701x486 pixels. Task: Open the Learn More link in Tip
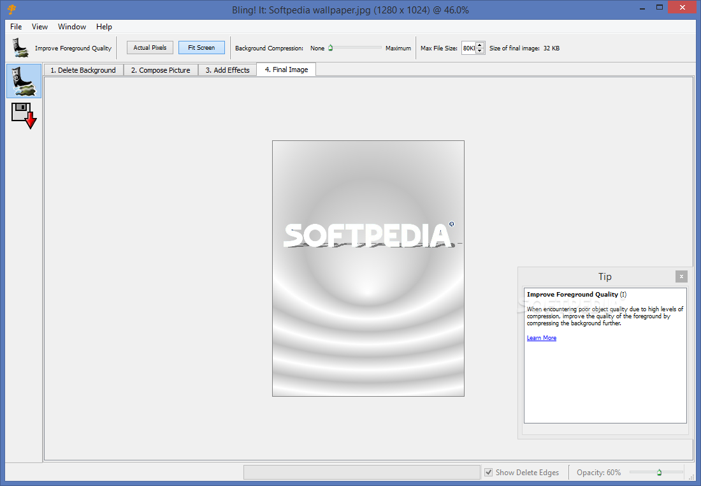(x=542, y=338)
